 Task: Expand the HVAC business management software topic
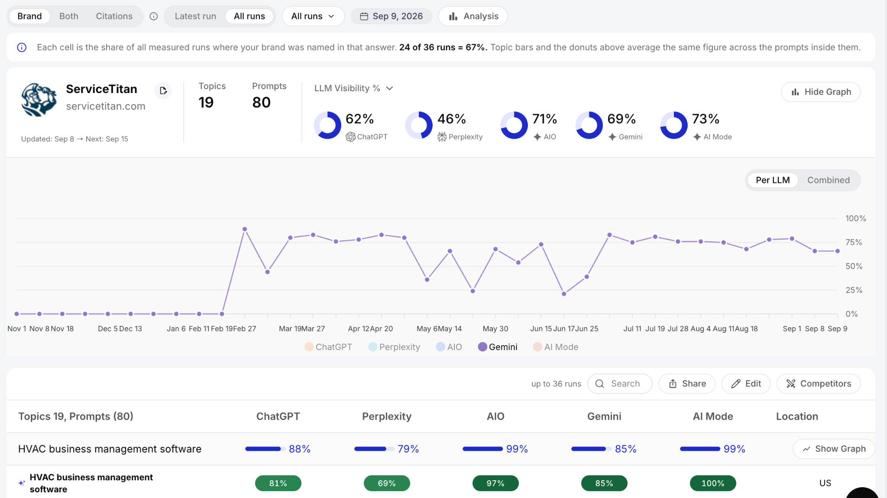[x=110, y=449]
